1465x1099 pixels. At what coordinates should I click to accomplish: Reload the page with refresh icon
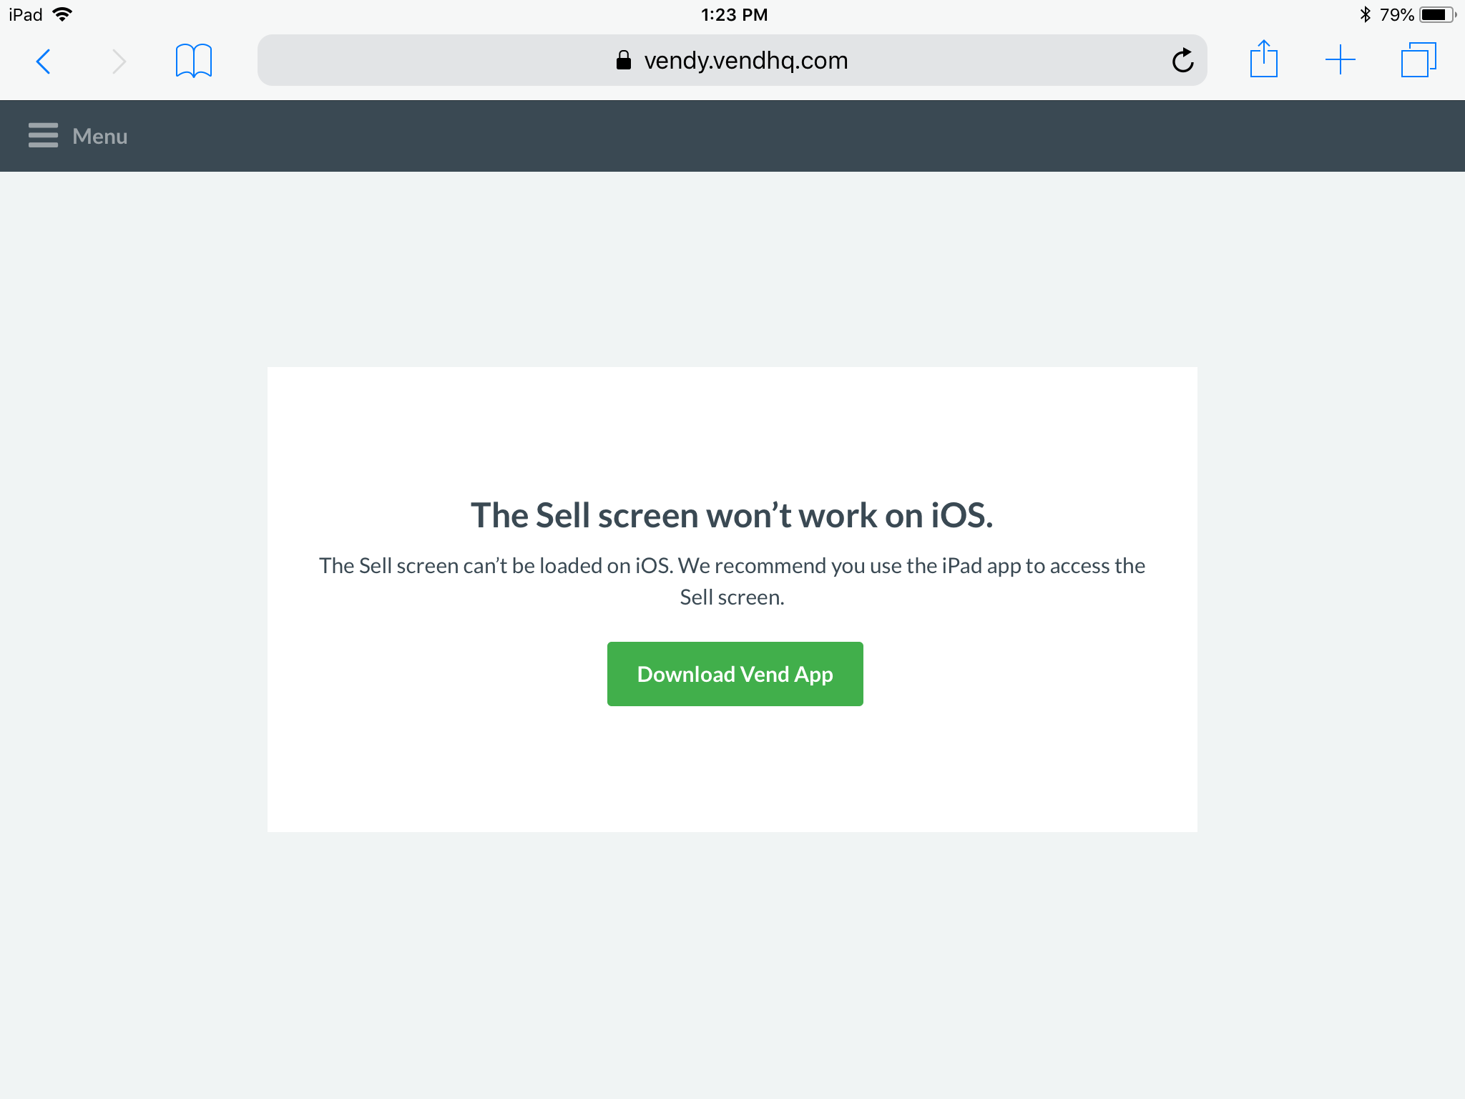(1182, 61)
